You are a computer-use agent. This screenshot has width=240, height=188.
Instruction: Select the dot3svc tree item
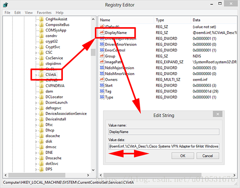[x=52, y=164]
